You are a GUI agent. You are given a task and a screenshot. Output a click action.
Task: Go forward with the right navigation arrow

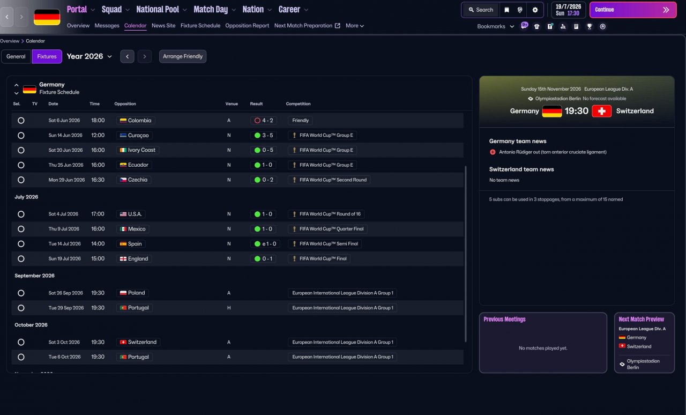[x=21, y=17]
